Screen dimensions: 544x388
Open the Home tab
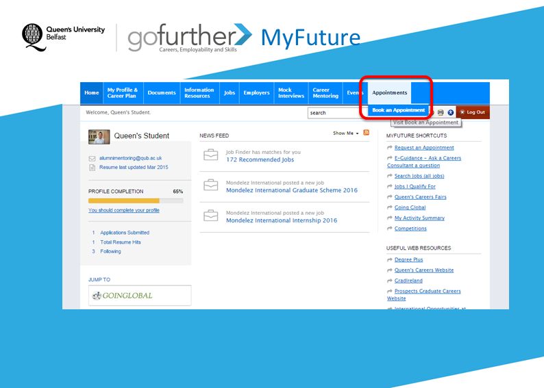92,93
